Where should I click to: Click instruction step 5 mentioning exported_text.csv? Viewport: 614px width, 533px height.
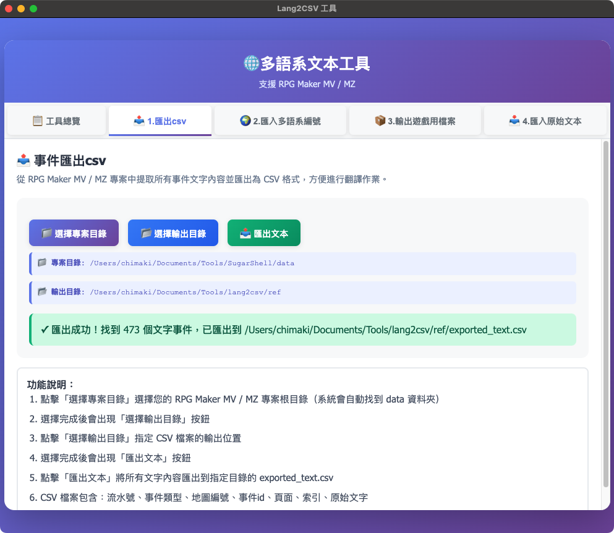pyautogui.click(x=181, y=478)
